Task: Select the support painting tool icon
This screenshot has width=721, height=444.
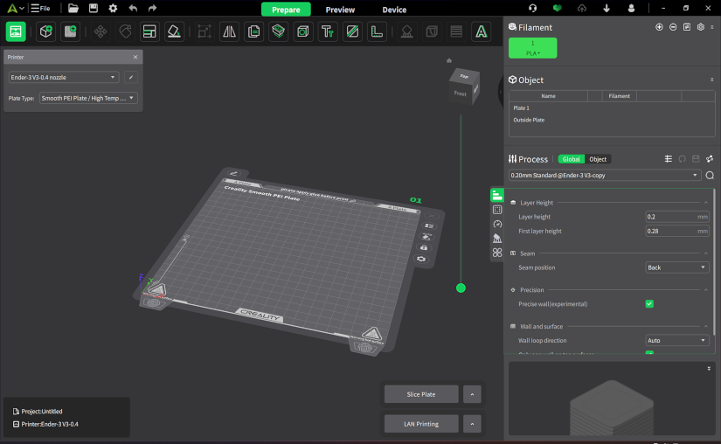Action: [407, 31]
